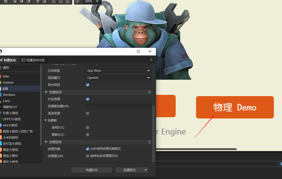Collapse the 资源选项 section
This screenshot has height=179, width=282.
(46, 92)
